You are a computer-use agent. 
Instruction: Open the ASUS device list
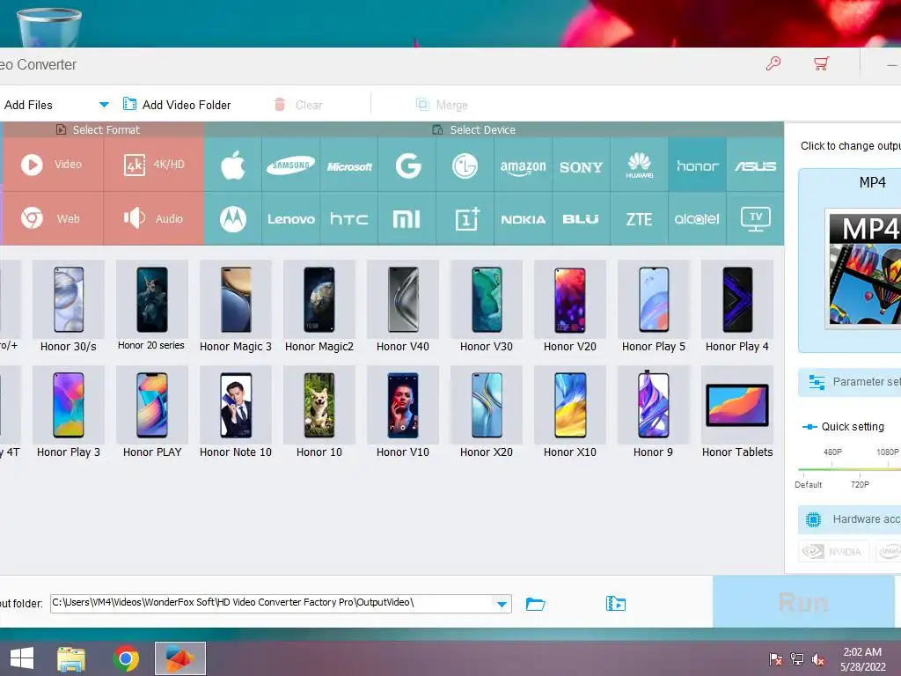pyautogui.click(x=755, y=165)
